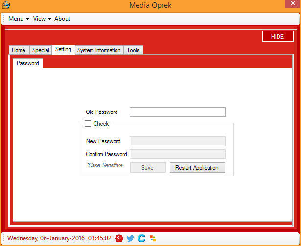Open the About menu item

point(62,19)
